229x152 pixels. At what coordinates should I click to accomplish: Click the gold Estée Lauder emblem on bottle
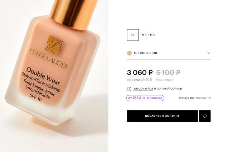tap(54, 45)
